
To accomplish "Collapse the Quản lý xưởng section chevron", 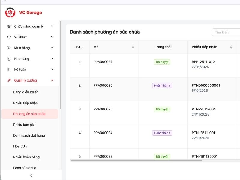I will point(52,80).
